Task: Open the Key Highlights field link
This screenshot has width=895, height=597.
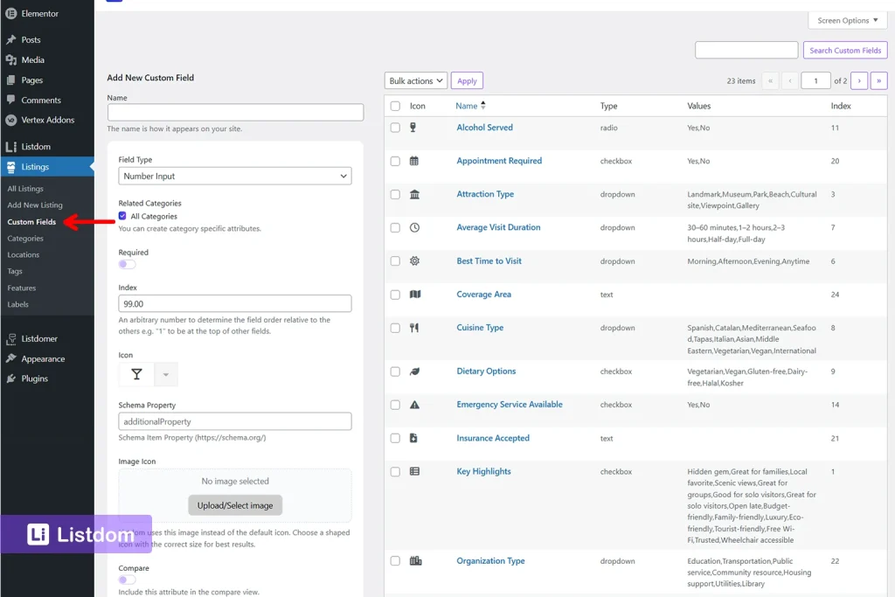Action: pyautogui.click(x=486, y=471)
